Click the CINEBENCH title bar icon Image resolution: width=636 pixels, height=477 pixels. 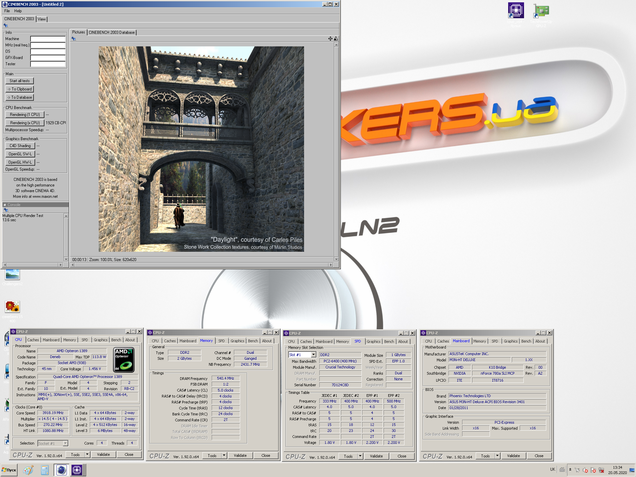click(x=5, y=4)
